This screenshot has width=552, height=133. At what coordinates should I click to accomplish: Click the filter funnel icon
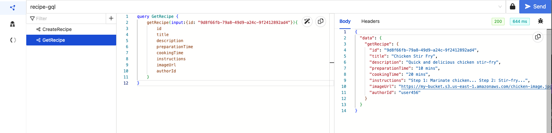(x=32, y=19)
